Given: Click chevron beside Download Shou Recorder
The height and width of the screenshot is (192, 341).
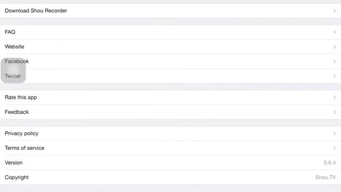Looking at the screenshot, I should (335, 11).
